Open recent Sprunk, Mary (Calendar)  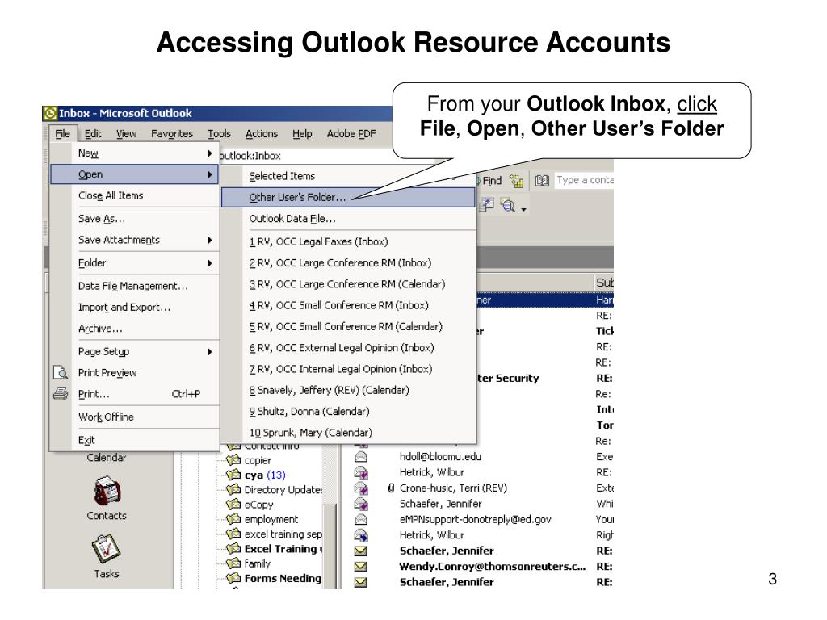pos(348,433)
